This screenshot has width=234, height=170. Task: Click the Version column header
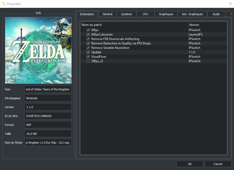click(x=207, y=25)
